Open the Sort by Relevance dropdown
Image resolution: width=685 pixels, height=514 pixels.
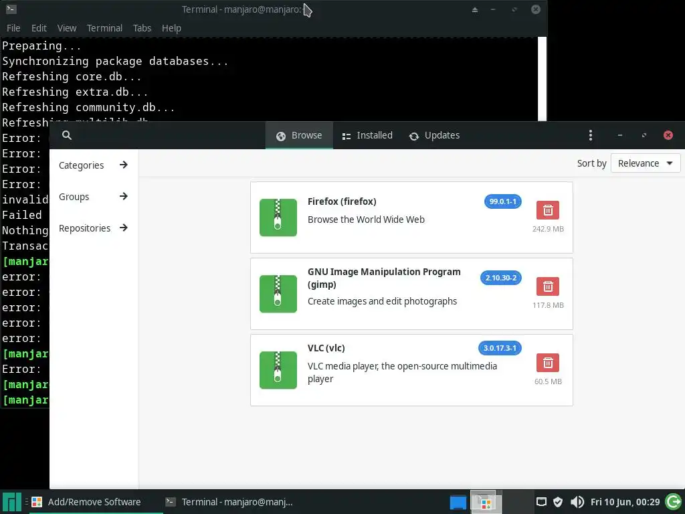(646, 163)
